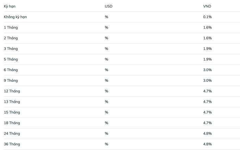Screen dimensions: 240x150
Task: Click the 0.1% VND rate
Action: 207,17
